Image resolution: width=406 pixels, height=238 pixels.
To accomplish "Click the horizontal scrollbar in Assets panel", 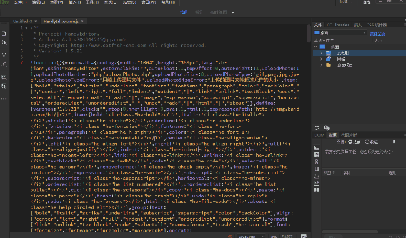I will coord(350,232).
